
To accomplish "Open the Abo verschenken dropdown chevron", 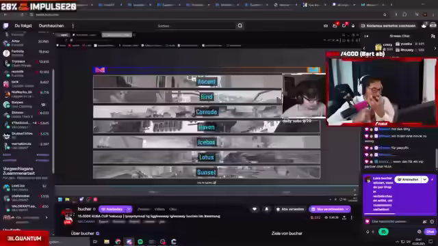I will (x=347, y=209).
